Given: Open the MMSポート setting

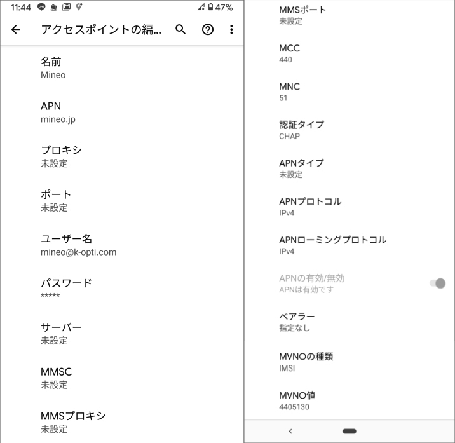Looking at the screenshot, I should [x=350, y=15].
